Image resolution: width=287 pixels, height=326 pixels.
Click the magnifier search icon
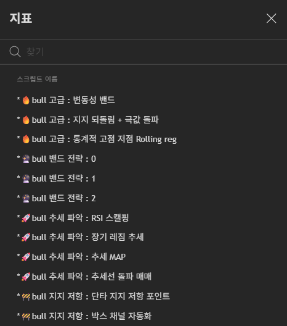tap(15, 52)
